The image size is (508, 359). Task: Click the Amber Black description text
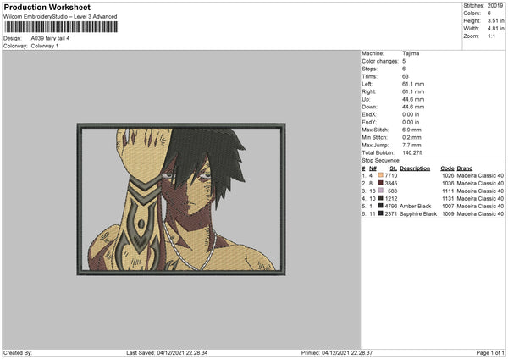tap(416, 206)
